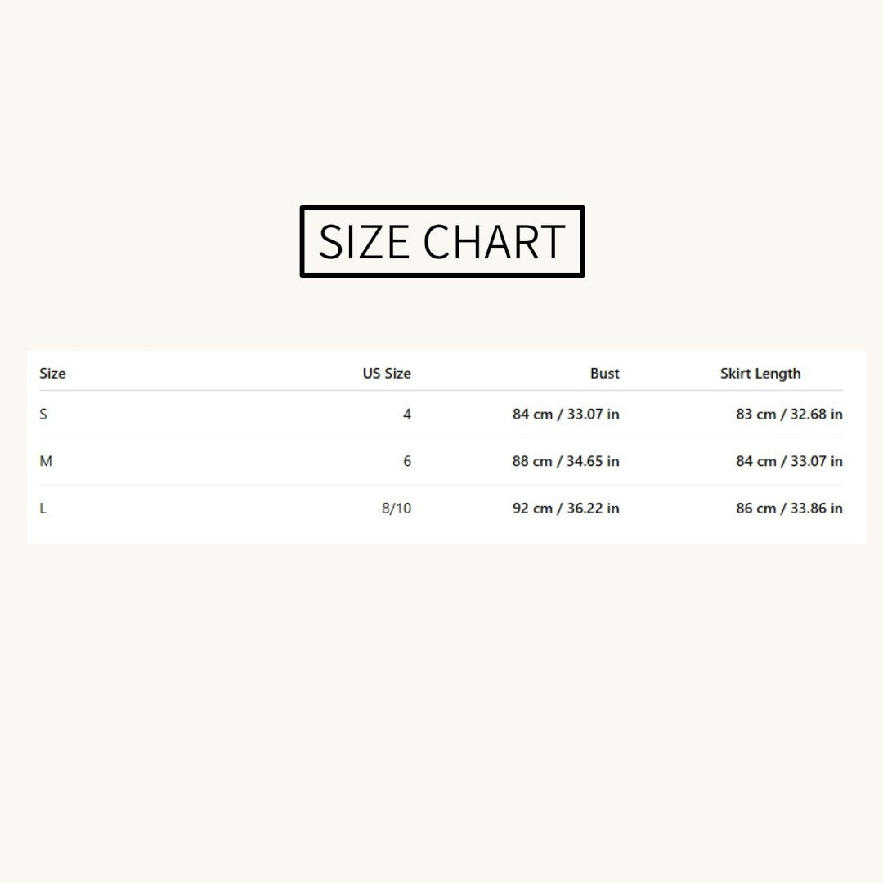
Task: Click skirt length 83 cm / 32.68 in
Action: (789, 415)
